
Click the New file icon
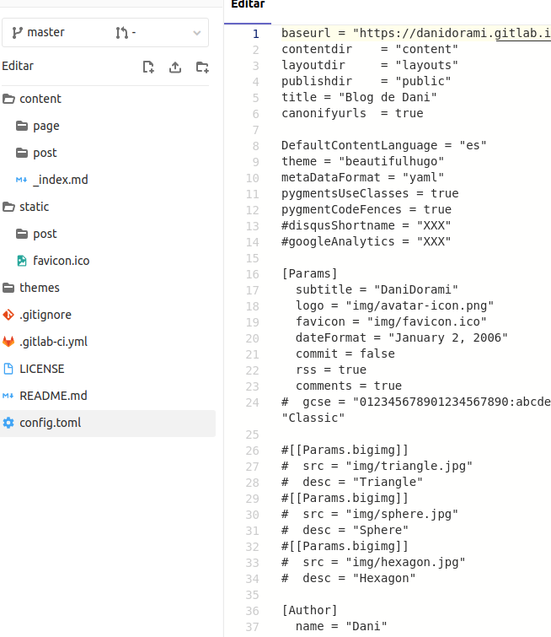(x=148, y=67)
